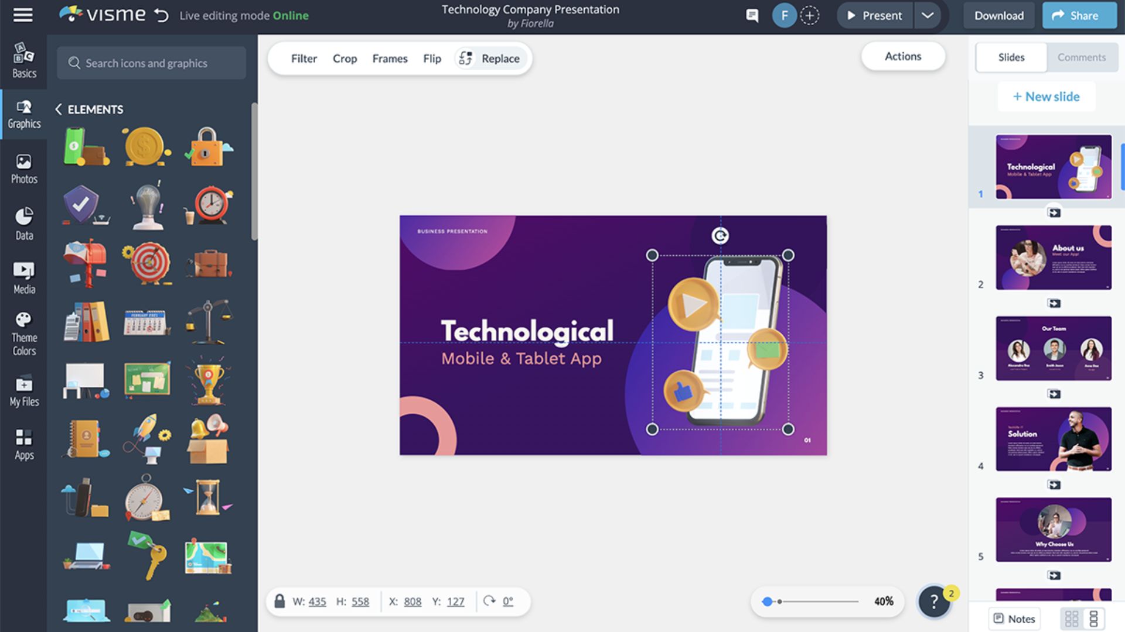1125x632 pixels.
Task: Select slide 2 About us thumbnail
Action: click(1054, 257)
